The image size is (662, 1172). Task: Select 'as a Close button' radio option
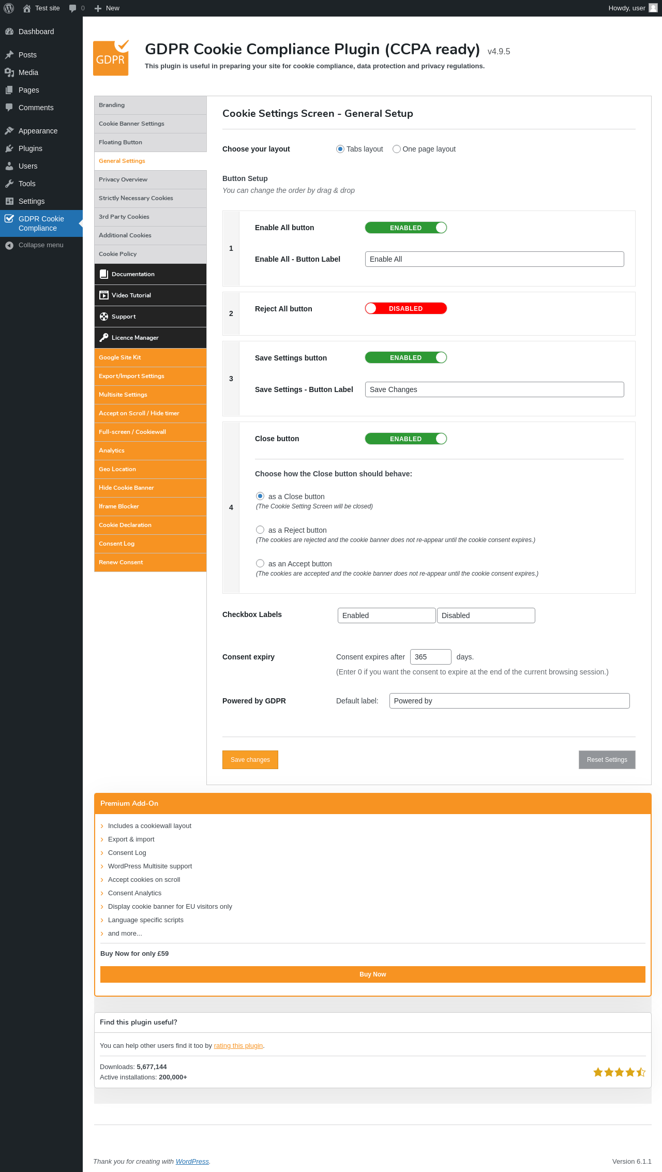[260, 496]
